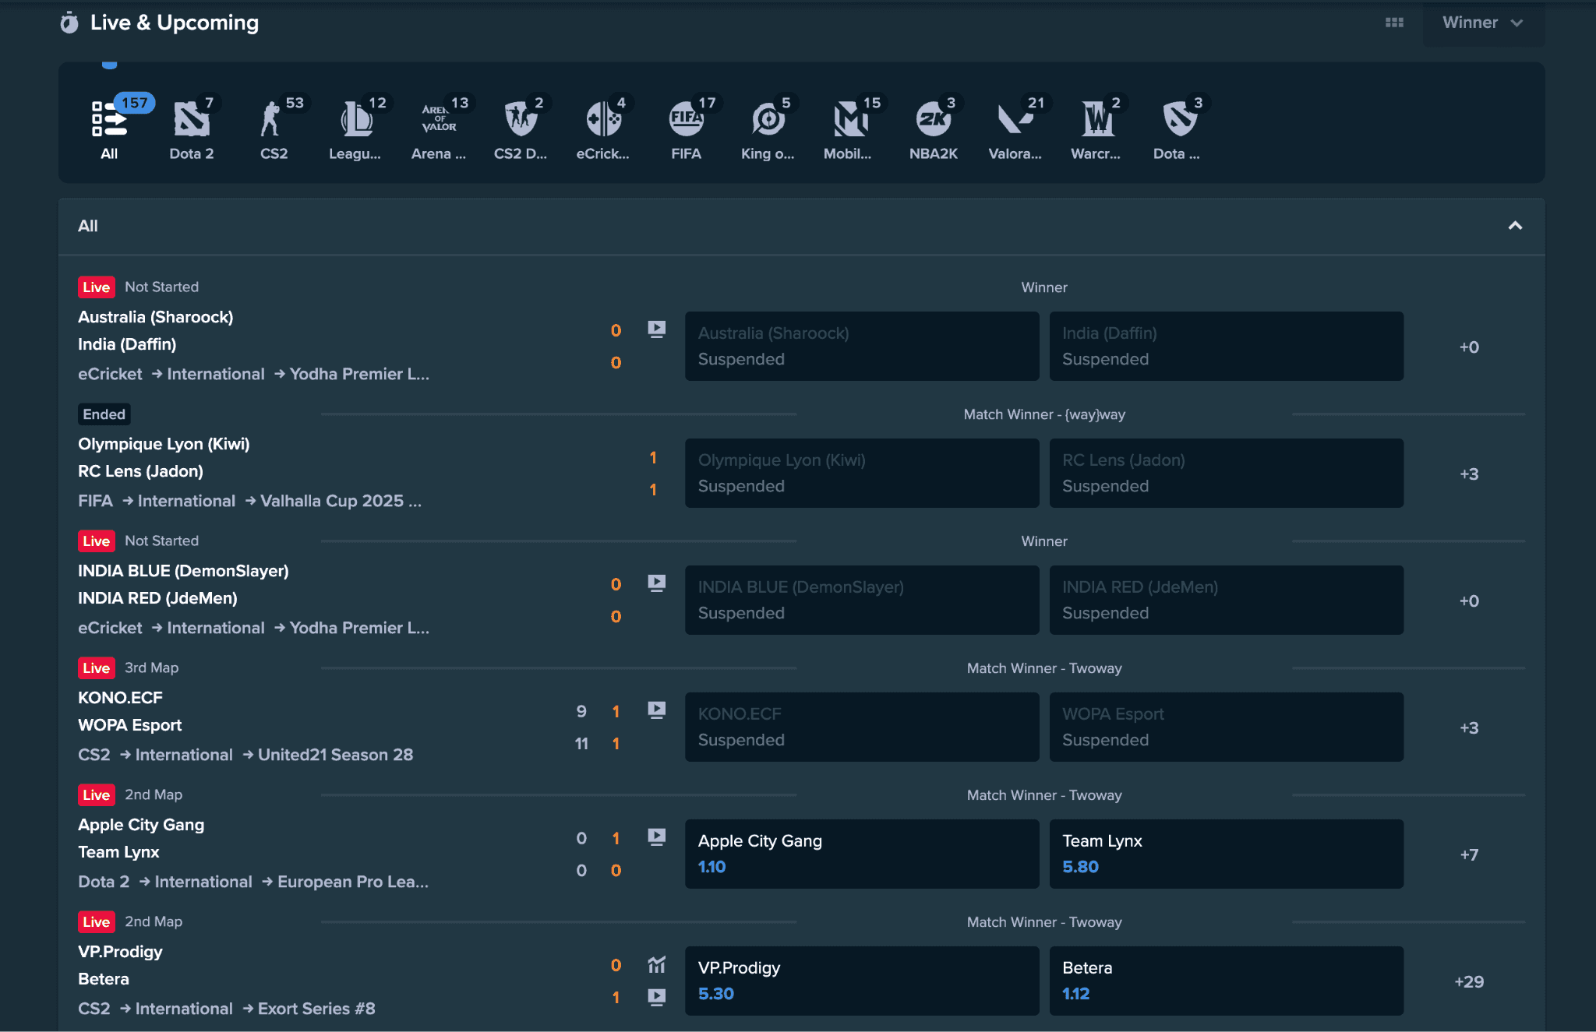1596x1032 pixels.
Task: Select suspended INDIA RED odds box
Action: (x=1227, y=600)
